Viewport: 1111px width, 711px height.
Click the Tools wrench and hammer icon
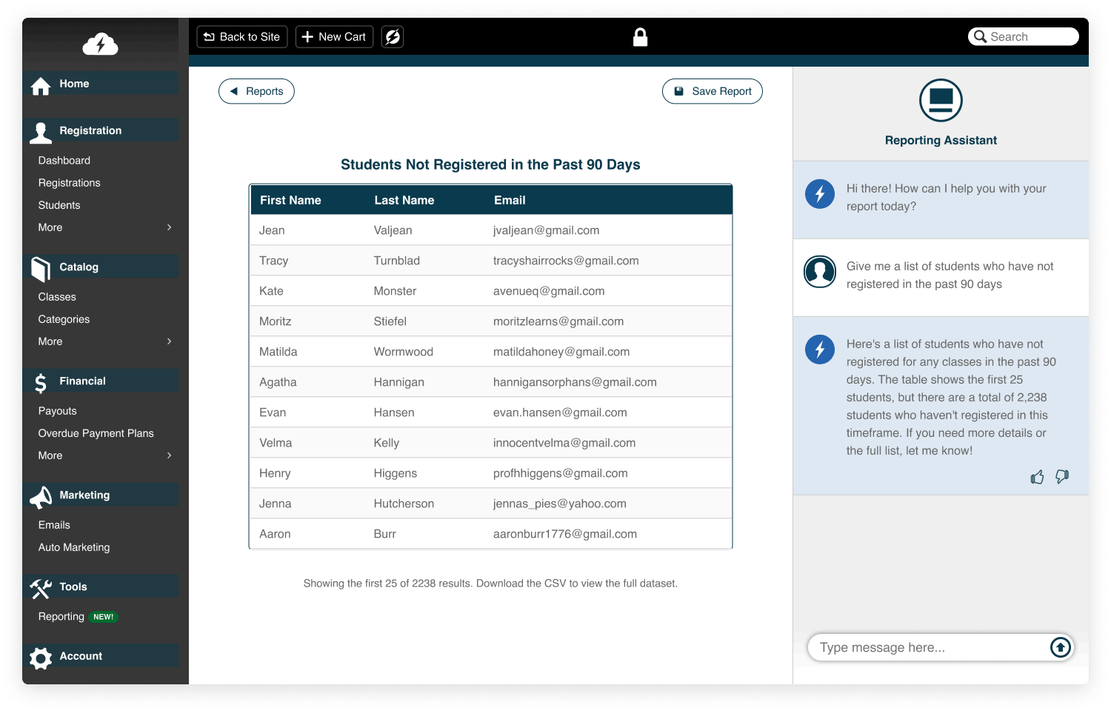pyautogui.click(x=41, y=589)
